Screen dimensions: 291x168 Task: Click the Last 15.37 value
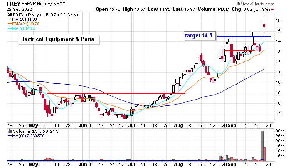(x=184, y=9)
